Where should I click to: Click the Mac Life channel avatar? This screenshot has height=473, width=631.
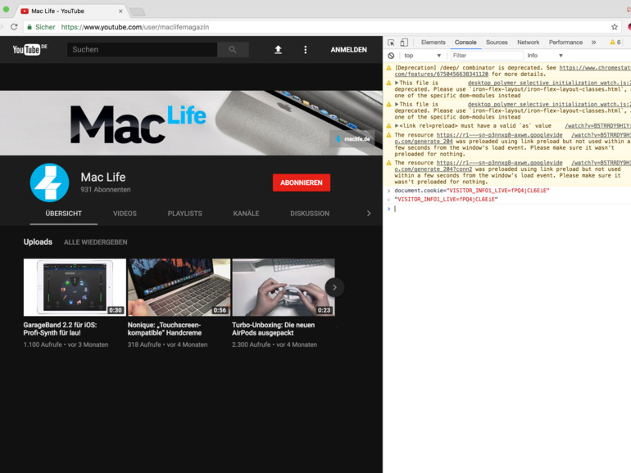click(49, 182)
